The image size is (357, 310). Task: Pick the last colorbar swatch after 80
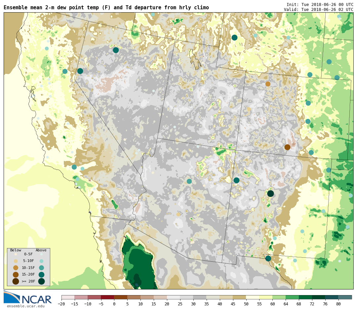[345, 297]
